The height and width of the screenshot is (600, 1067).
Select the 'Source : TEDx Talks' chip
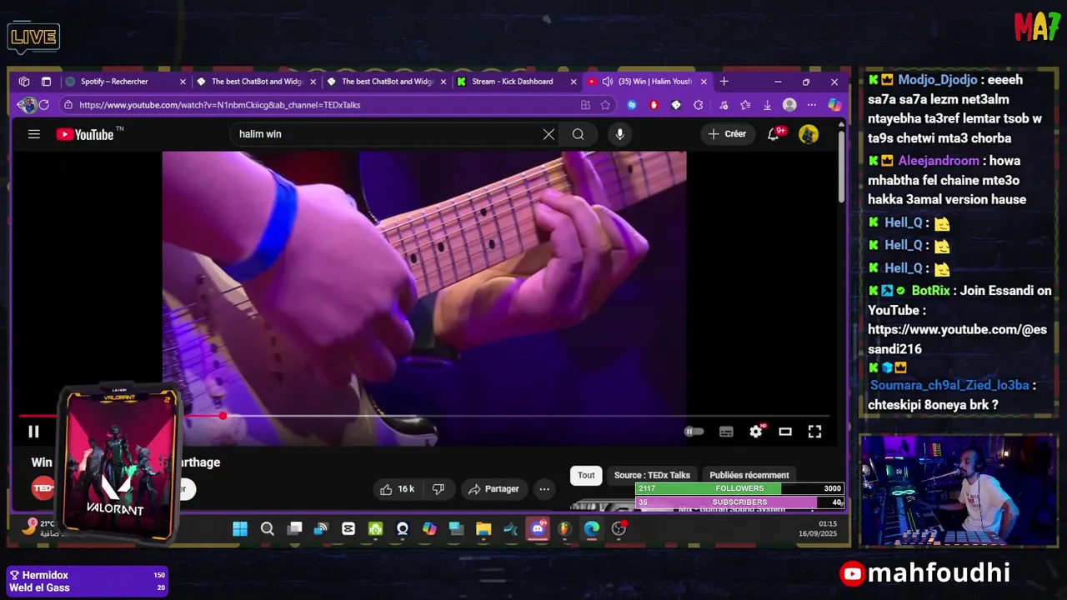652,475
